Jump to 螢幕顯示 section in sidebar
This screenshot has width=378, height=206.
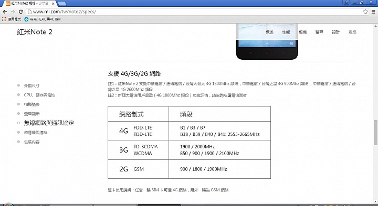tap(31, 114)
